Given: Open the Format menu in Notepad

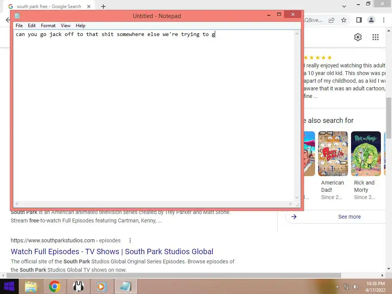Looking at the screenshot, I should click(x=48, y=26).
